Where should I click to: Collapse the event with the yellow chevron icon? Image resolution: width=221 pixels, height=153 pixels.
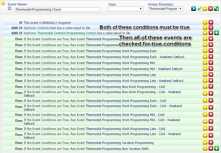[3, 3]
